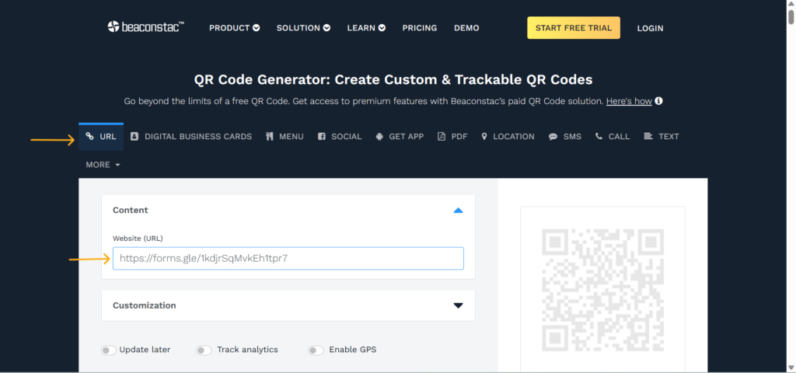796x373 pixels.
Task: Click the info icon beside Here's how
Action: click(x=659, y=101)
